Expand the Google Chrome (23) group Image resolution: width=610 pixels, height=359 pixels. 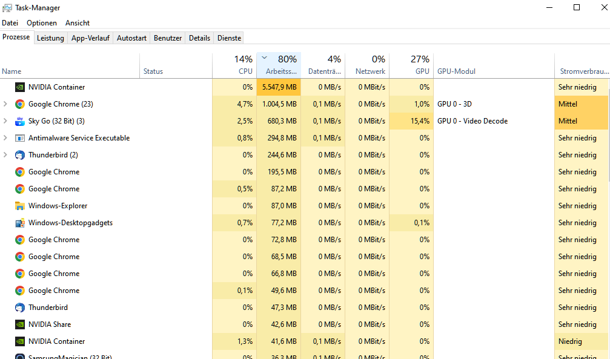point(5,104)
